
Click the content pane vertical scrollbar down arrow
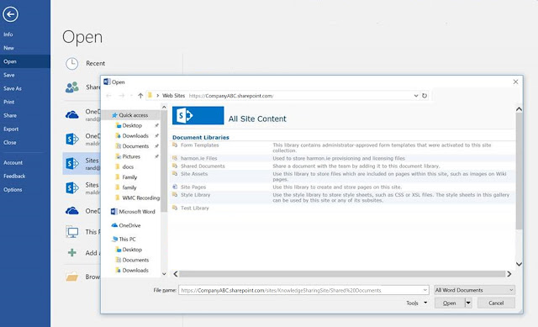pyautogui.click(x=520, y=264)
